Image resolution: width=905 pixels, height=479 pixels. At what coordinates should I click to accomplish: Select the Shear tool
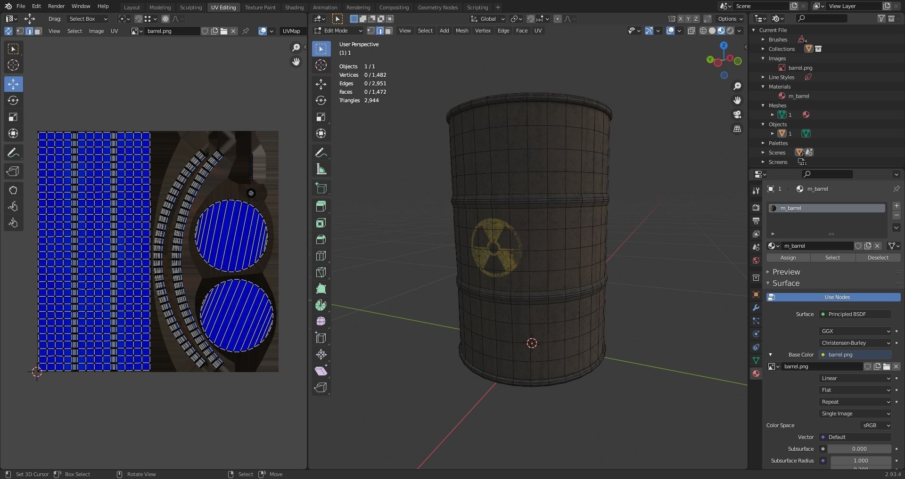(321, 371)
